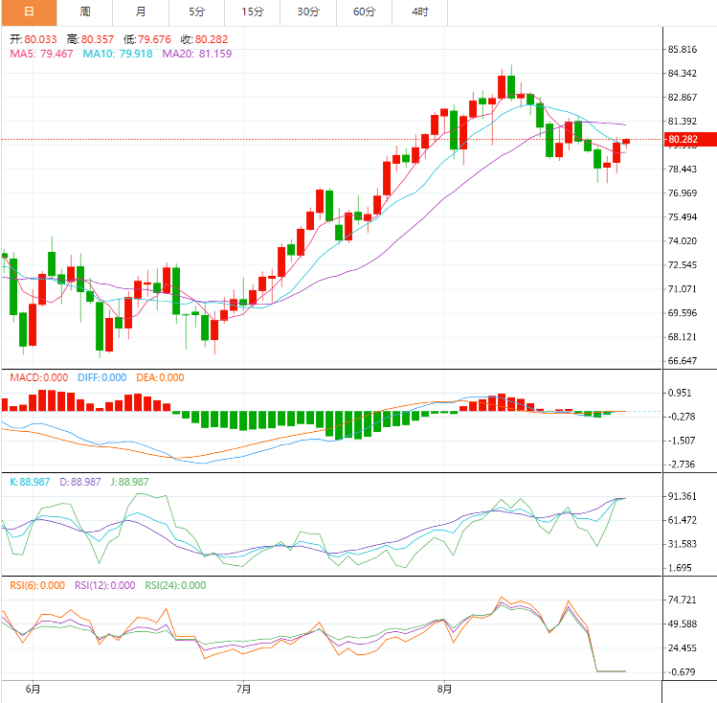Select the DIFF value label
The height and width of the screenshot is (703, 717).
coord(102,377)
